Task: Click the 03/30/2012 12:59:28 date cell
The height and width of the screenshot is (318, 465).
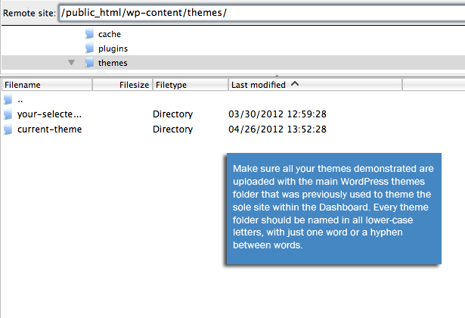Action: click(277, 114)
